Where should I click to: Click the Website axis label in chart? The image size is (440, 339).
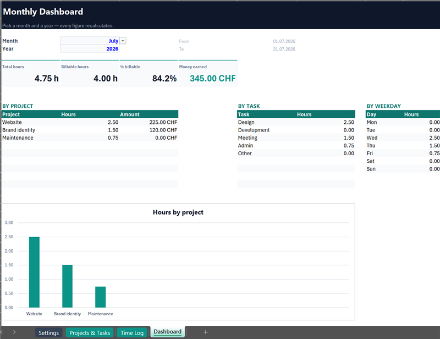(34, 314)
